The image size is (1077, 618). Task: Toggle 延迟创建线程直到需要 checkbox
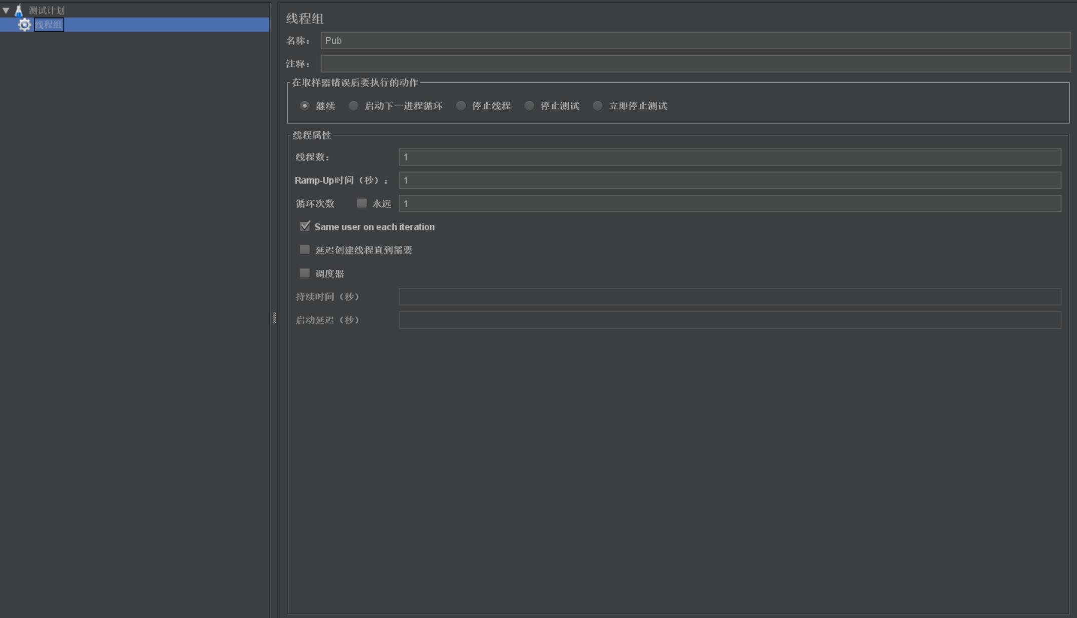pyautogui.click(x=304, y=249)
